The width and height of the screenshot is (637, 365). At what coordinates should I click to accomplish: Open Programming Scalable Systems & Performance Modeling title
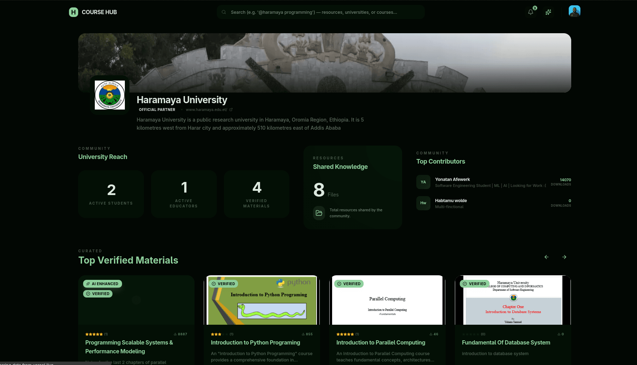(129, 347)
